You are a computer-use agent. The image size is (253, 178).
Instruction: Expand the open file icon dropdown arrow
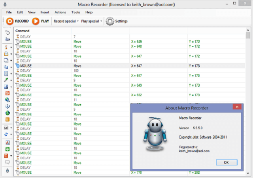[11, 54]
